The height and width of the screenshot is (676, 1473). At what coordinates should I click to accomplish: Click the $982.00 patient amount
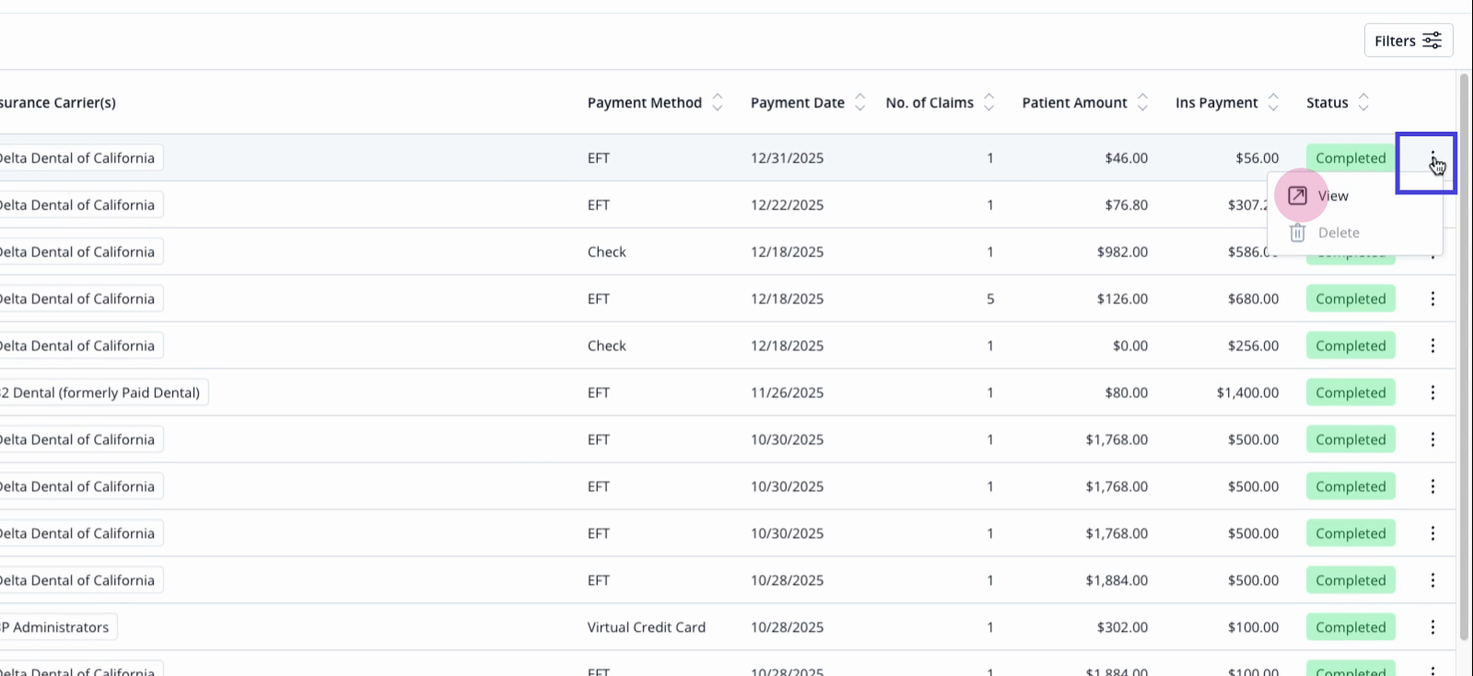tap(1122, 251)
